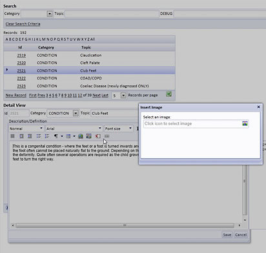Open record Id 2521
Image resolution: width=266 pixels, height=253 pixels.
point(21,70)
